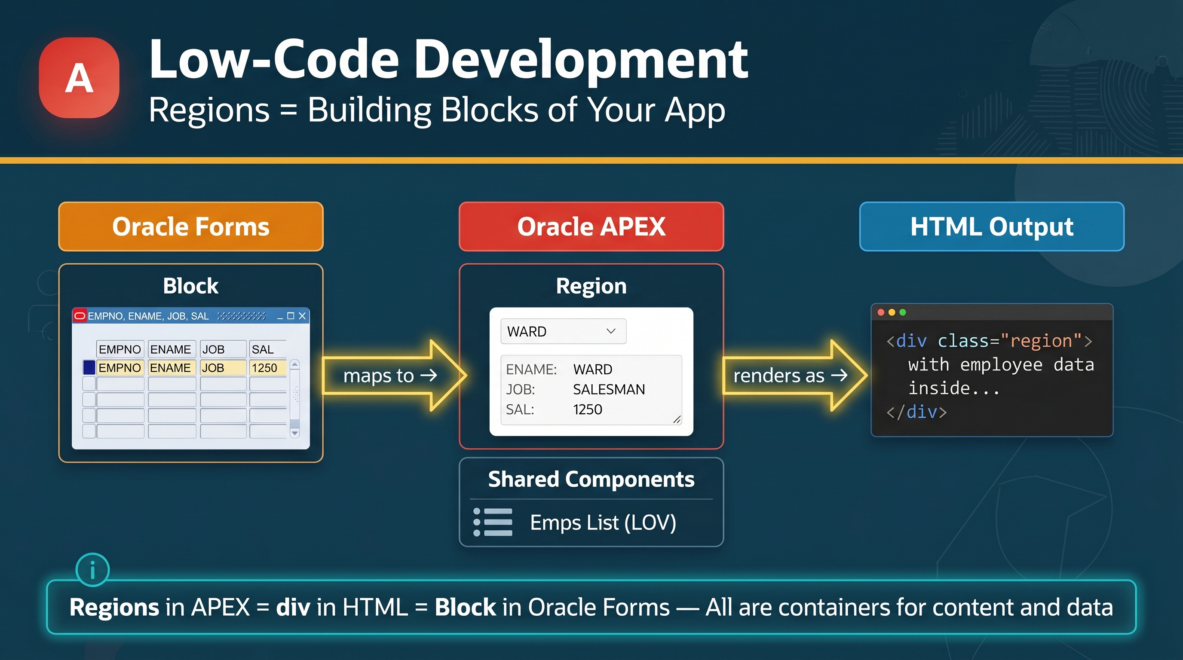Click the SAL column header

coord(268,349)
